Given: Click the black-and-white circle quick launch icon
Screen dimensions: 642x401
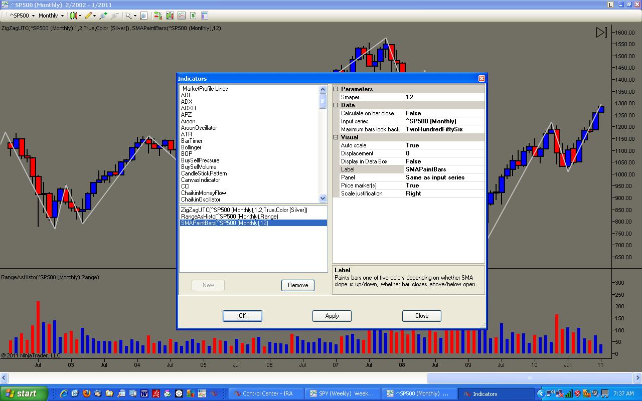Looking at the screenshot, I should click(179, 393).
